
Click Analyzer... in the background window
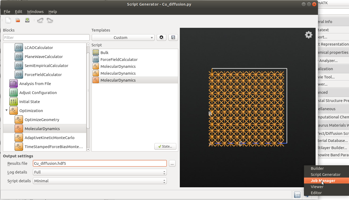pos(328,61)
